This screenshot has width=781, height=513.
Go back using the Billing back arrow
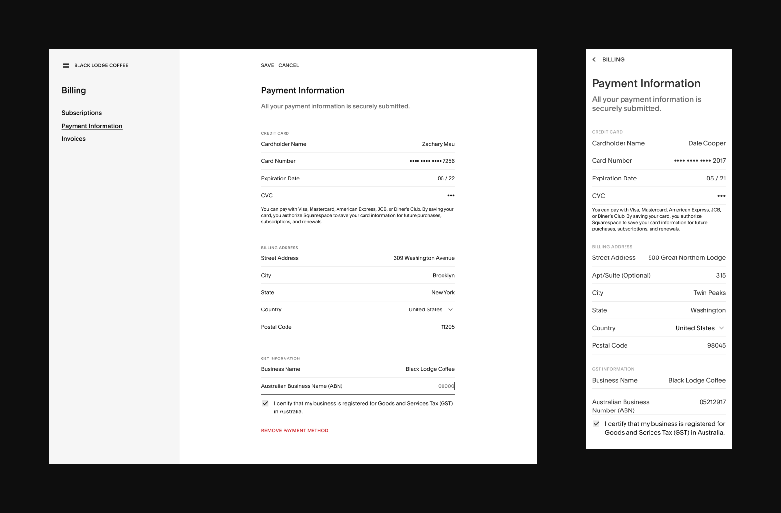(x=594, y=59)
